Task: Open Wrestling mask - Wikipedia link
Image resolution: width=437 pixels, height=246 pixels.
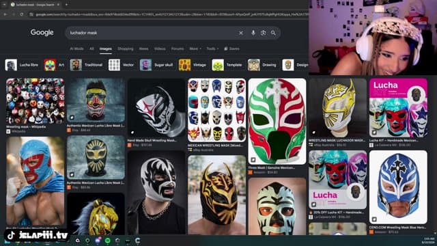Action: coord(26,126)
